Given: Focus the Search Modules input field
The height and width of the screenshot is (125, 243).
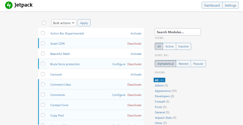Looking at the screenshot, I should [x=177, y=32].
